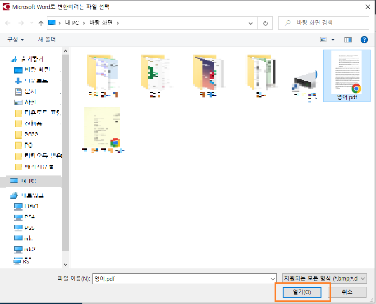Expand the chevron after 바탕 화면
Image resolution: width=376 pixels, height=304 pixels.
[118, 23]
